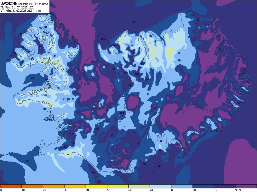Click the legend tick label '70'
Viewport: 257px width, 192px height.
(x=151, y=190)
